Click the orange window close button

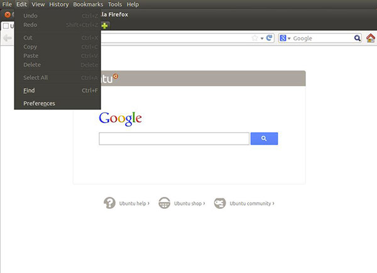(8, 14)
